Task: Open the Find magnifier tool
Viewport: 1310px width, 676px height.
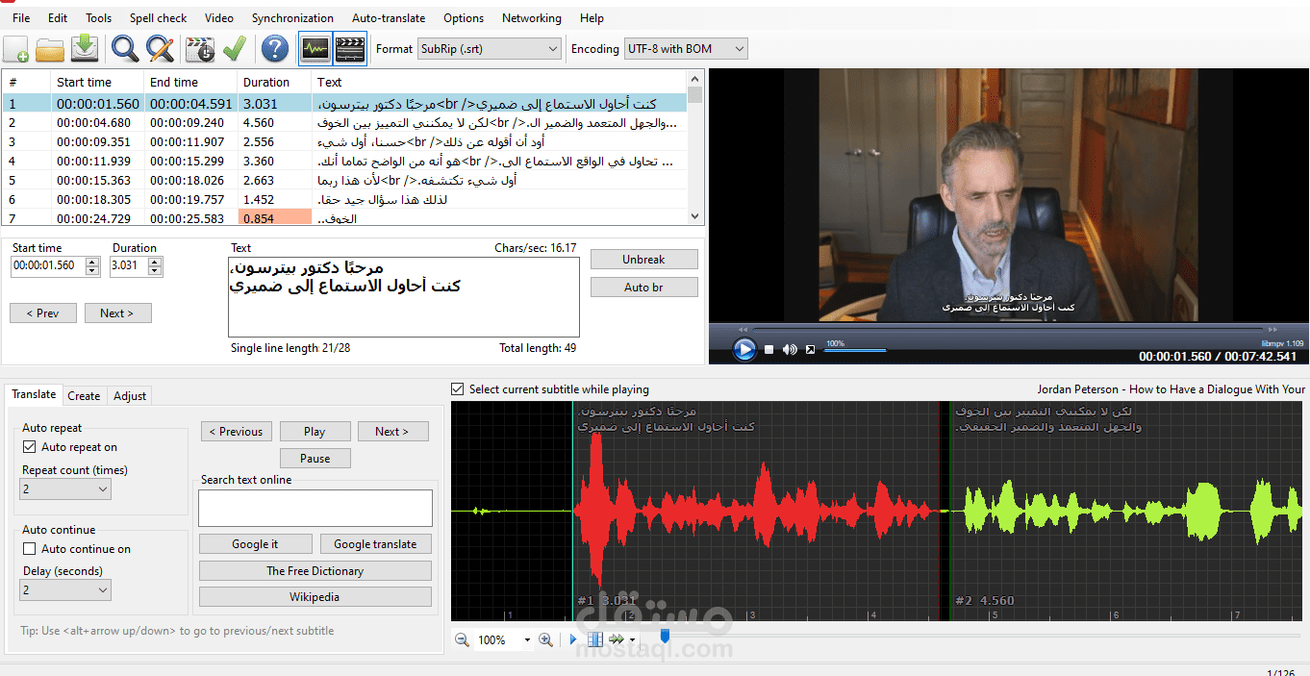Action: [x=125, y=48]
